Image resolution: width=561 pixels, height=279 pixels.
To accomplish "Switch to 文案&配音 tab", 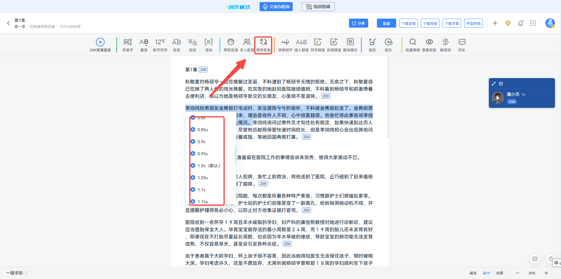I will (x=276, y=7).
